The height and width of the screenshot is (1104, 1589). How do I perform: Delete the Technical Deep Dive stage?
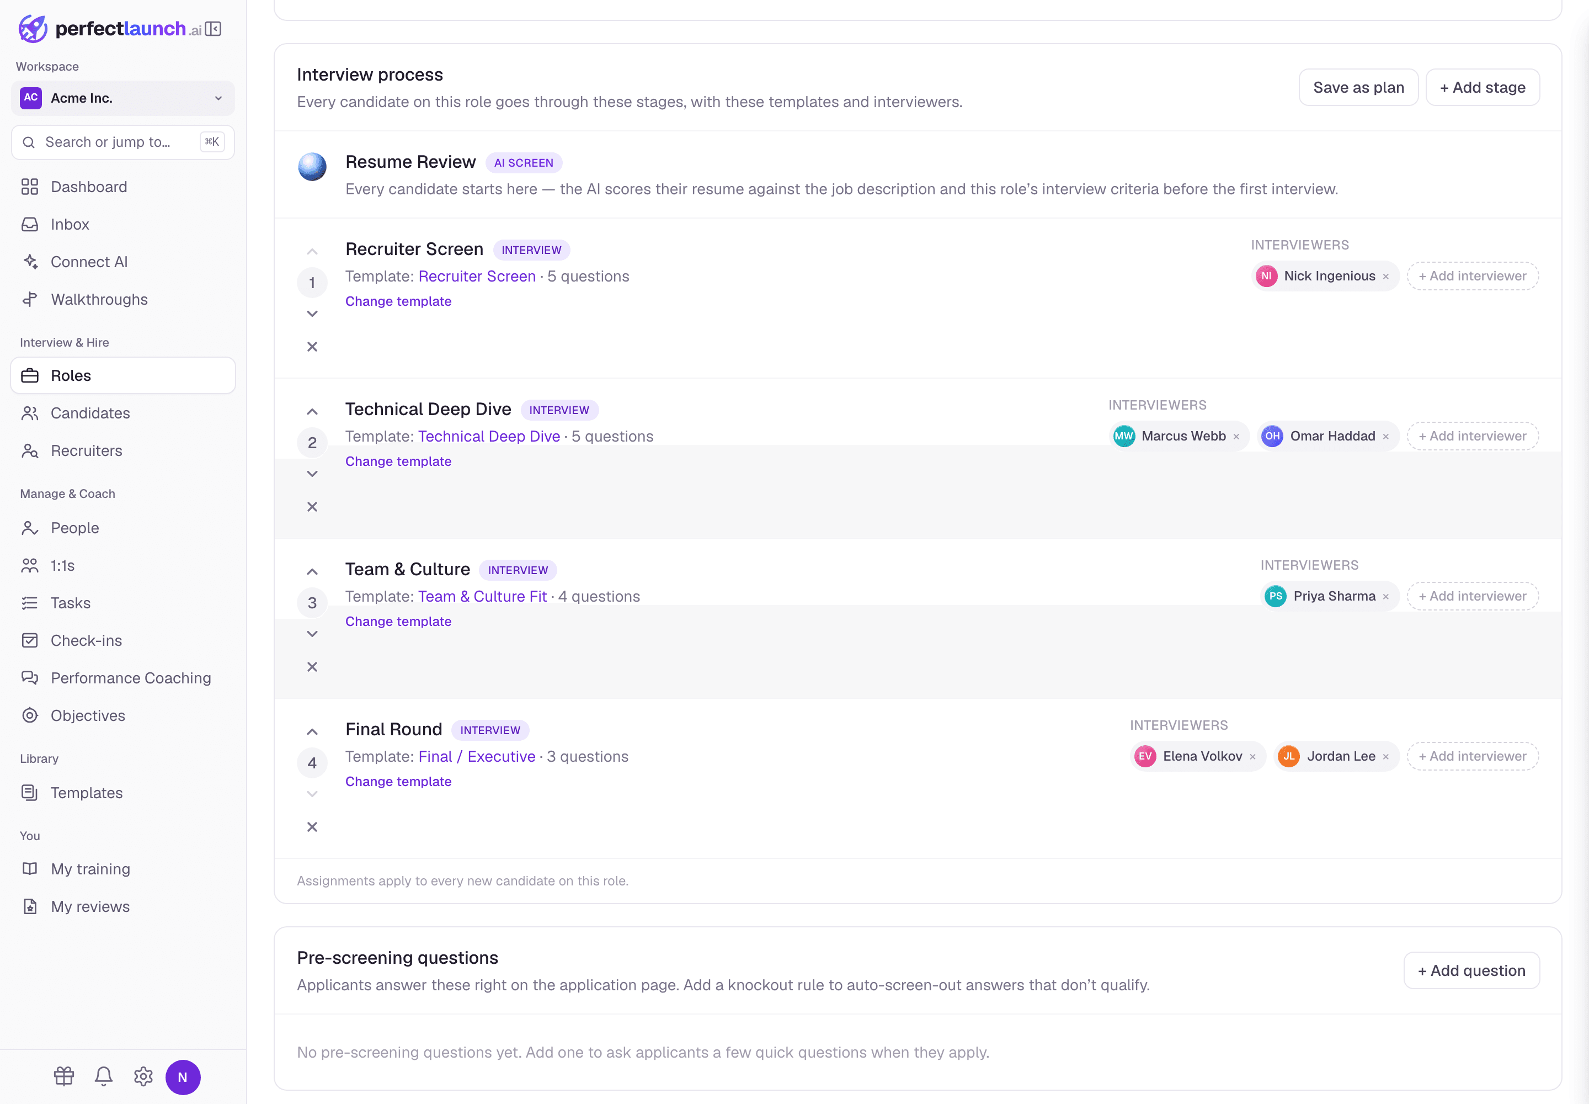(312, 507)
